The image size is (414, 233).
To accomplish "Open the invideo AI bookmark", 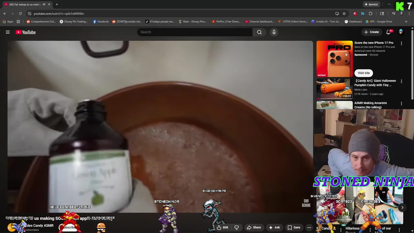I will (325, 22).
